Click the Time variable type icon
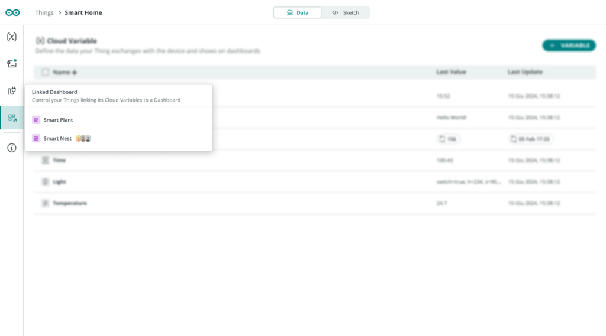Screen dimensions: 606x336 tap(45, 160)
